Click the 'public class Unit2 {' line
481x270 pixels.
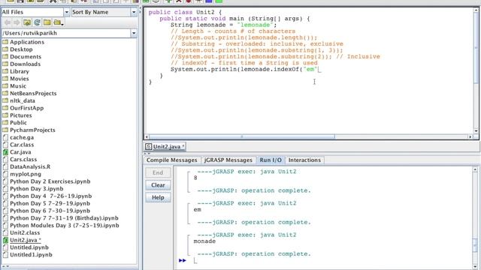(x=185, y=12)
